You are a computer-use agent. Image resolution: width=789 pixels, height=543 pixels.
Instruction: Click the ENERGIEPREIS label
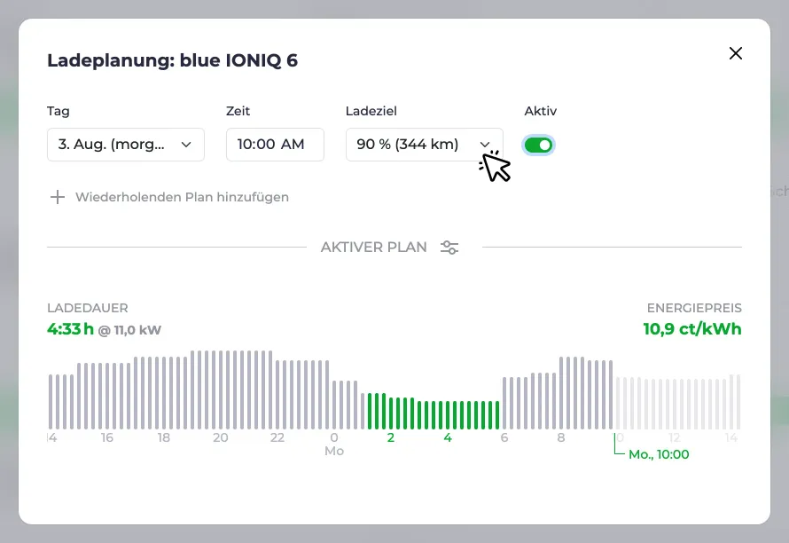tap(694, 308)
